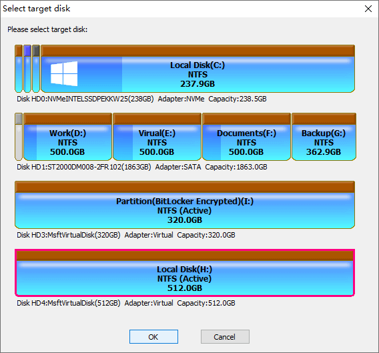
Task: Select the Local Disk(H:) 512.0GB disk
Action: (x=185, y=273)
